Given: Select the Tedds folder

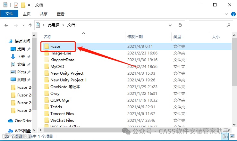Looking at the screenshot, I should click(56, 107).
